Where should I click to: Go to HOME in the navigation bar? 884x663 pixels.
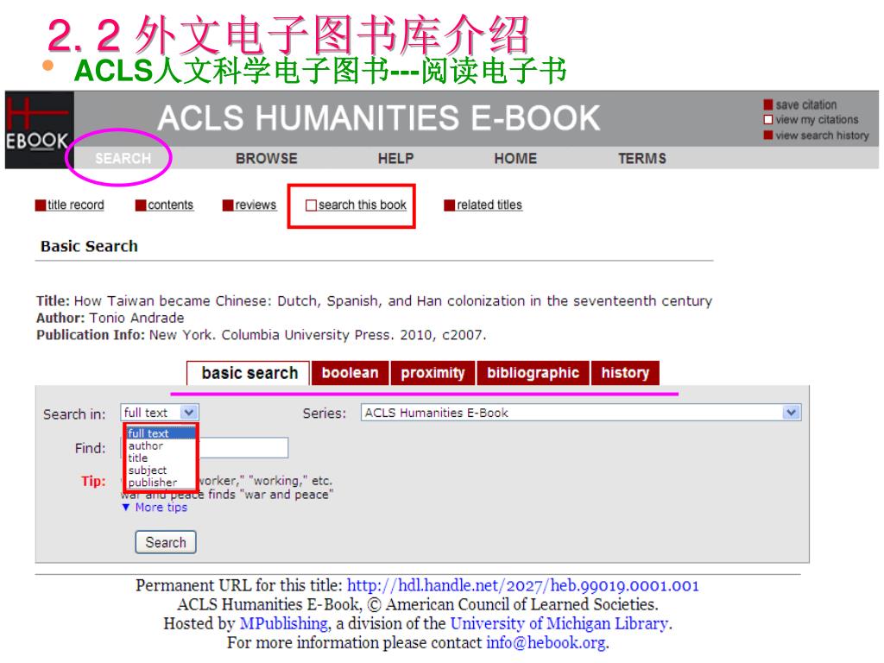(x=515, y=159)
